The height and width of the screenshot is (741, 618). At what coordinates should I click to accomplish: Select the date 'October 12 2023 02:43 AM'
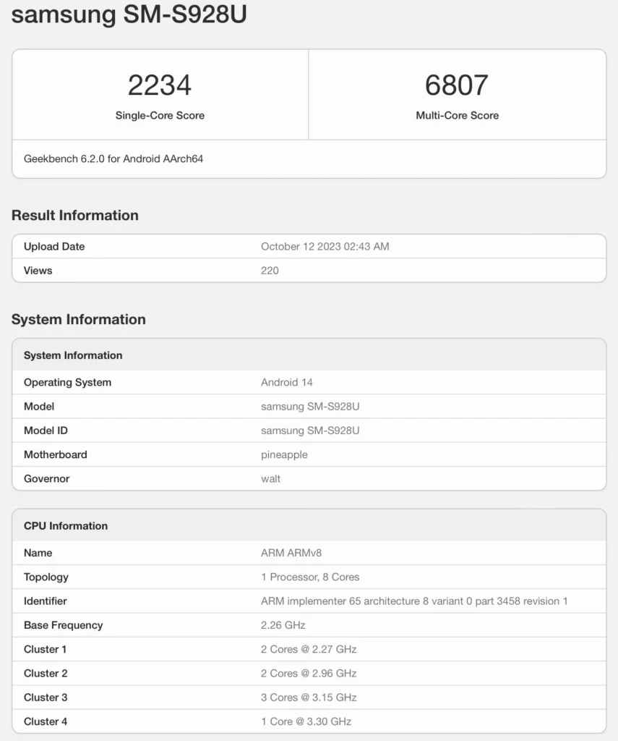[325, 246]
